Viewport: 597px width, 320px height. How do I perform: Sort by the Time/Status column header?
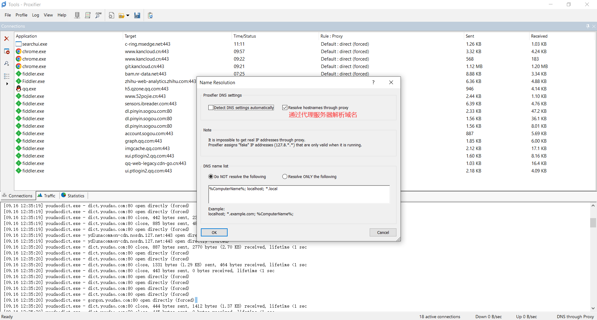pyautogui.click(x=275, y=36)
